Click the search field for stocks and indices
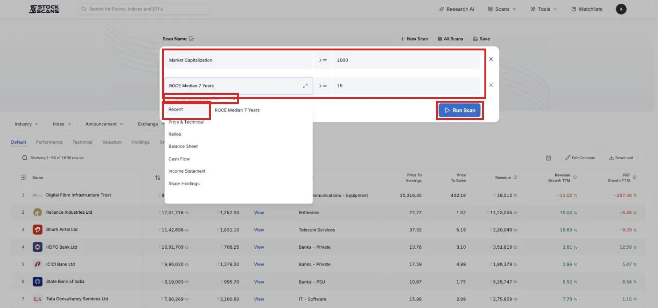658x308 pixels. coord(144,9)
